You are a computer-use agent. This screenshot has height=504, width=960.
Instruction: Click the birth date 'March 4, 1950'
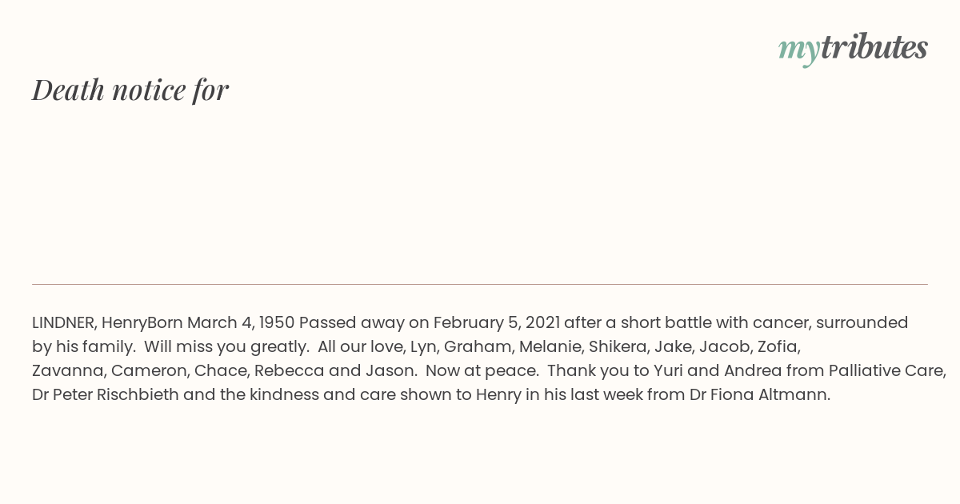pyautogui.click(x=241, y=322)
